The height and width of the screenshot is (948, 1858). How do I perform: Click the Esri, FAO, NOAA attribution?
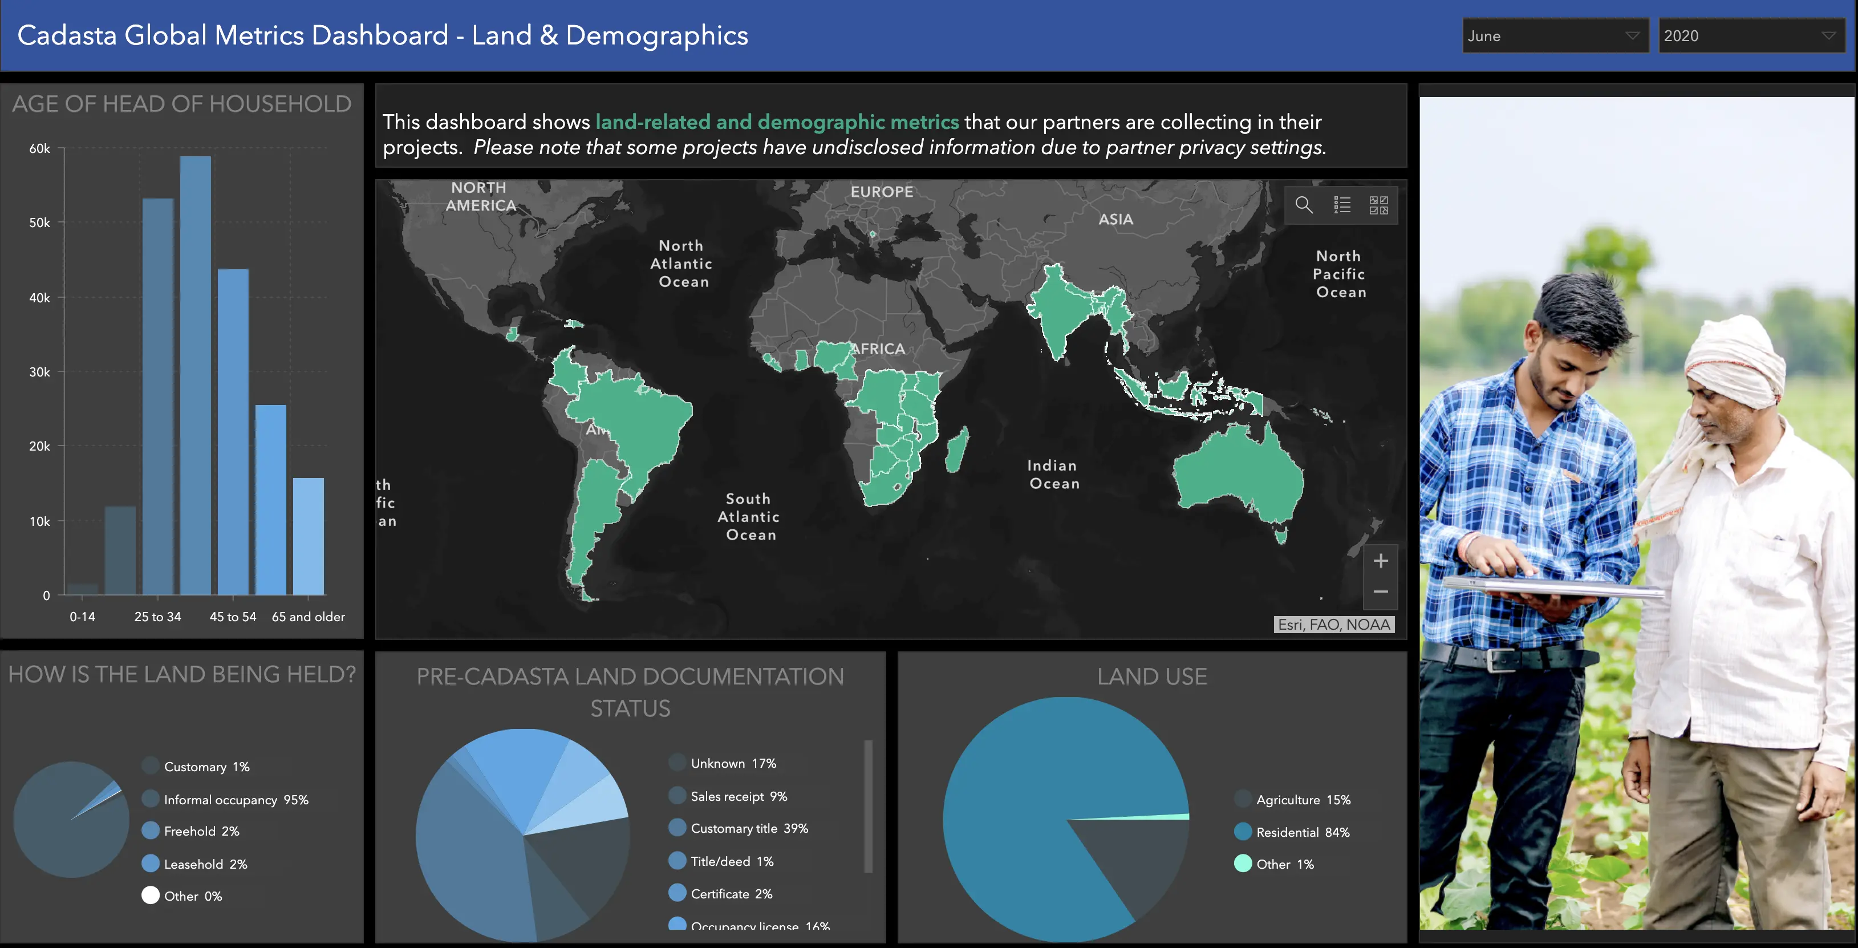click(1334, 624)
